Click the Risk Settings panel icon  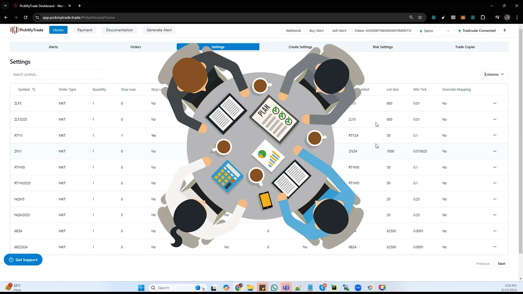383,47
